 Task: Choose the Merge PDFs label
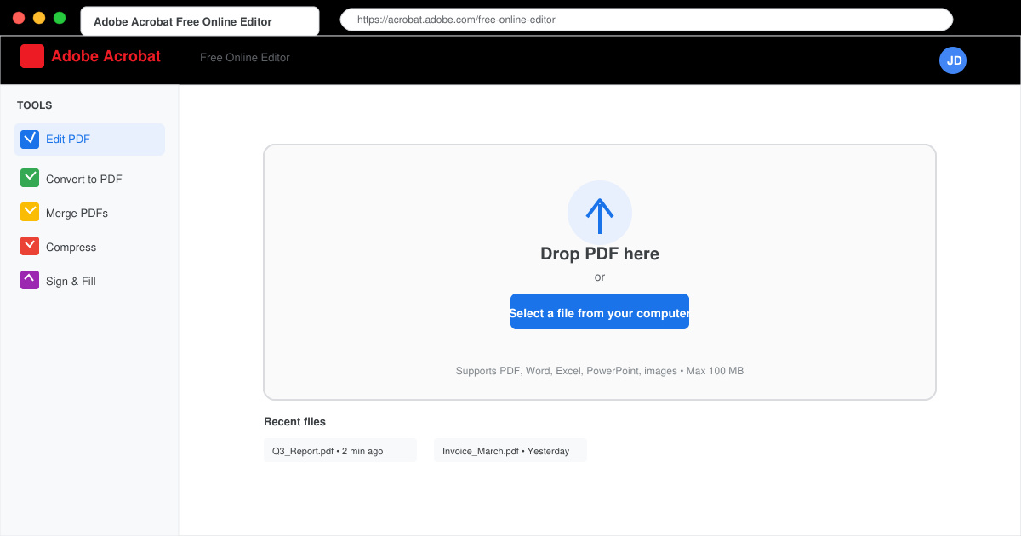coord(77,214)
